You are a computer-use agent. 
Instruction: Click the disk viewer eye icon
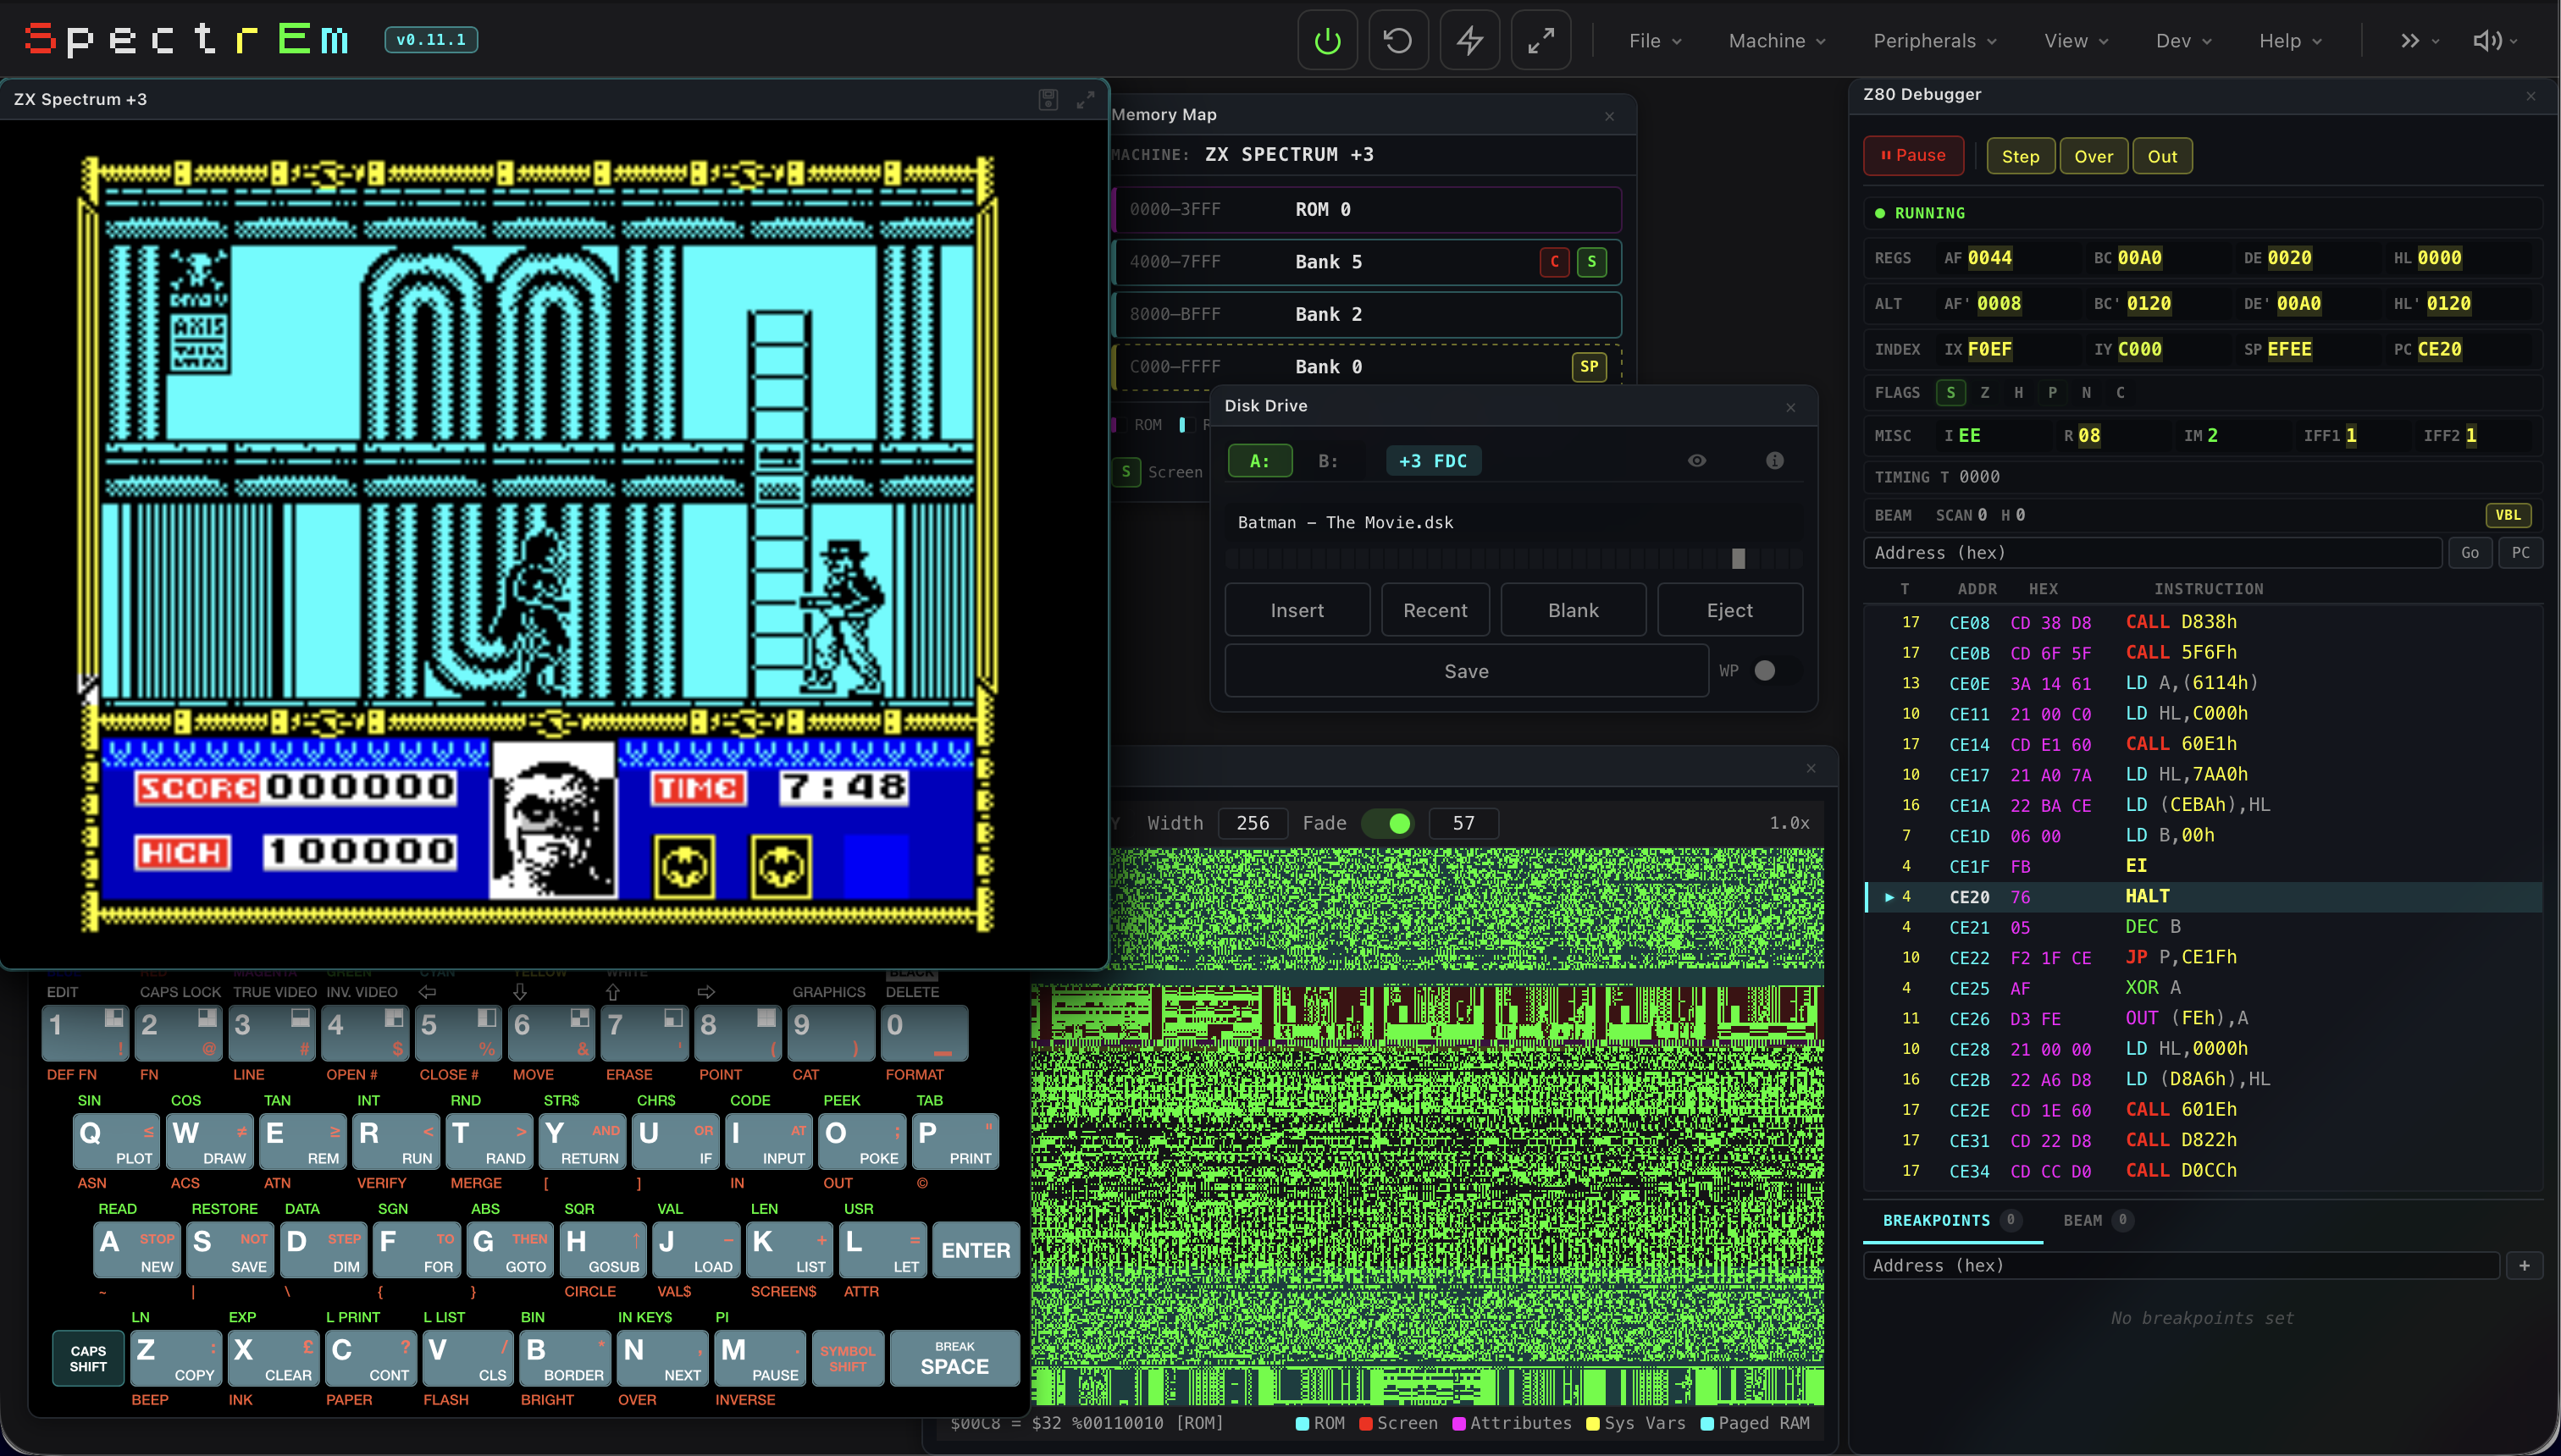[1696, 460]
